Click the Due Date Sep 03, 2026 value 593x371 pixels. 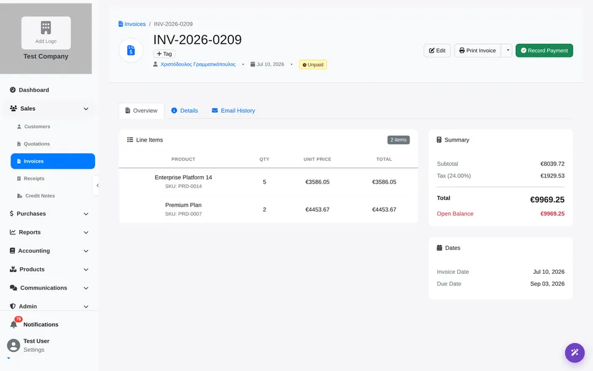pyautogui.click(x=547, y=284)
